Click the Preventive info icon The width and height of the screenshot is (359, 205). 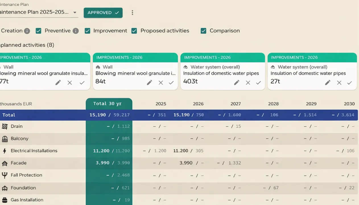click(x=76, y=31)
